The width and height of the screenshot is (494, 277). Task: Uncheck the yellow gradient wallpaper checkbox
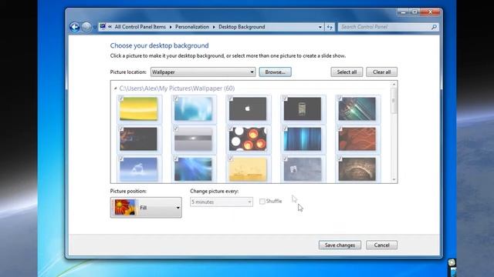pyautogui.click(x=121, y=98)
